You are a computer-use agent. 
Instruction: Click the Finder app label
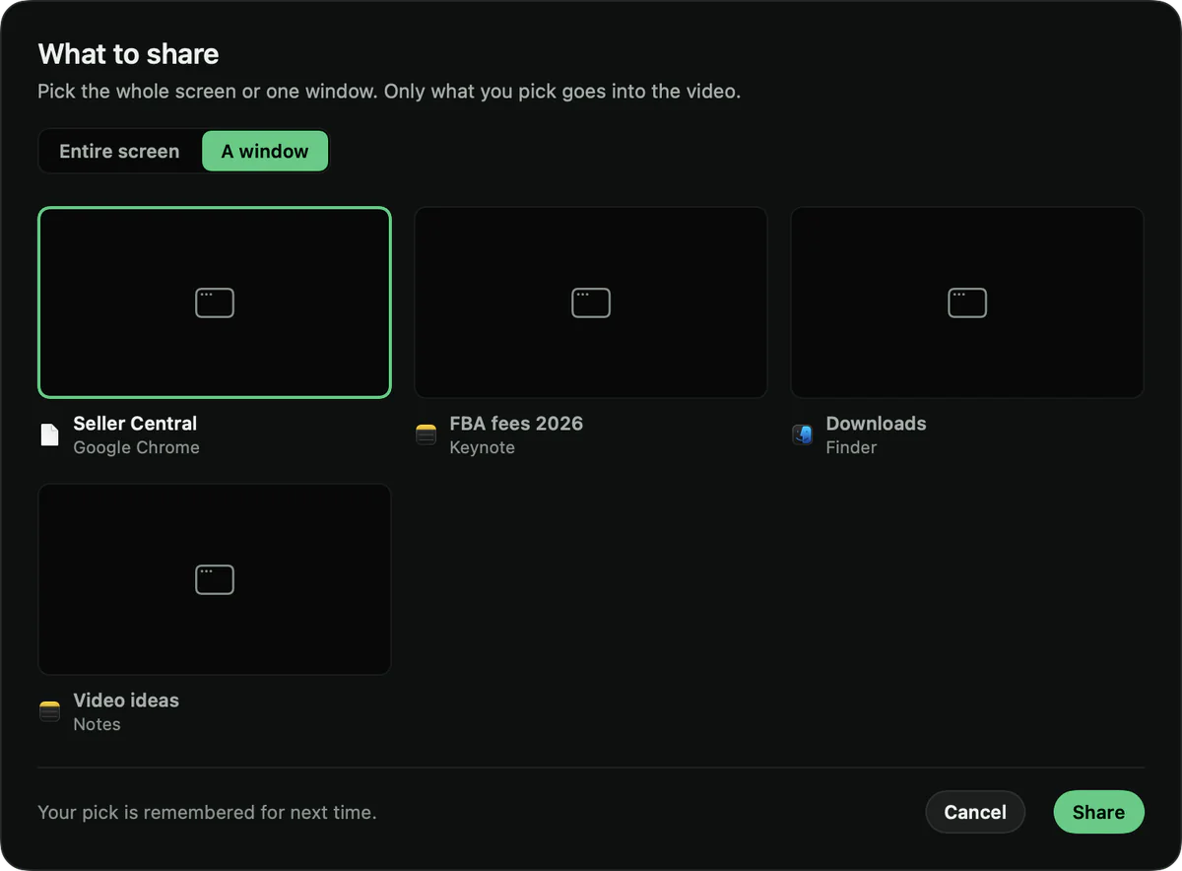click(851, 447)
